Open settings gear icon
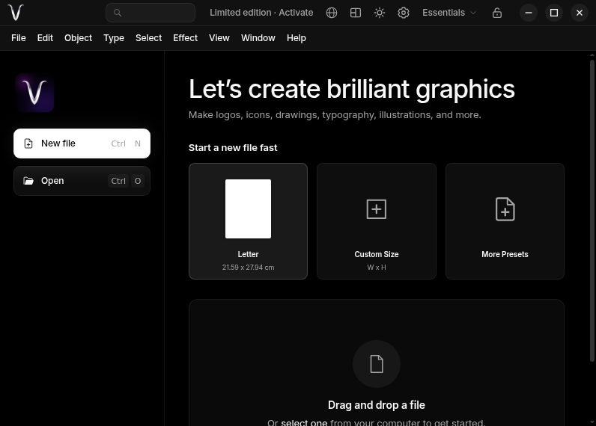This screenshot has height=426, width=596. 404,13
